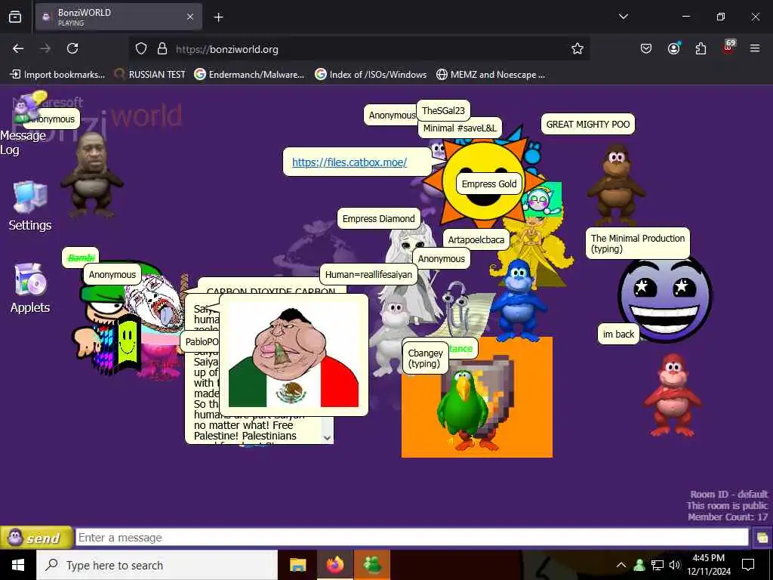Click the icon right of the message field

(762, 538)
